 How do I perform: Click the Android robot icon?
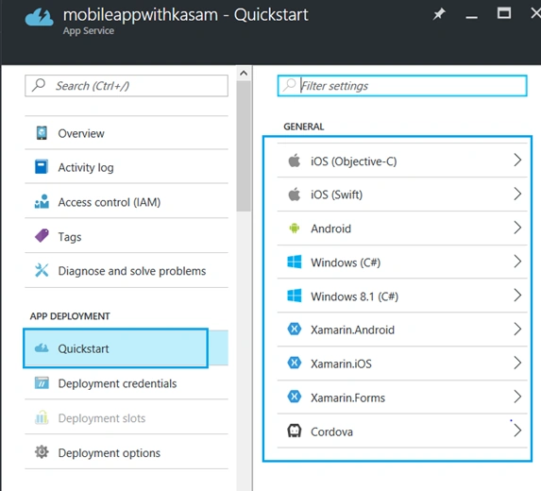click(295, 229)
